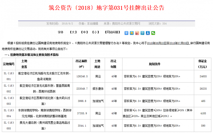Click area value 37355.9

(x=82, y=113)
